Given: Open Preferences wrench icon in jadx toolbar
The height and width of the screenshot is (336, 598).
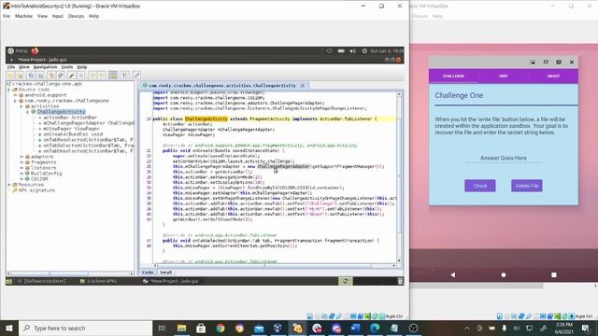Looking at the screenshot, I should 136,75.
